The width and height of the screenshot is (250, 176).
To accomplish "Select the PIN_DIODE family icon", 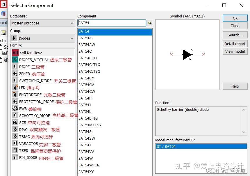I will tap(15, 158).
